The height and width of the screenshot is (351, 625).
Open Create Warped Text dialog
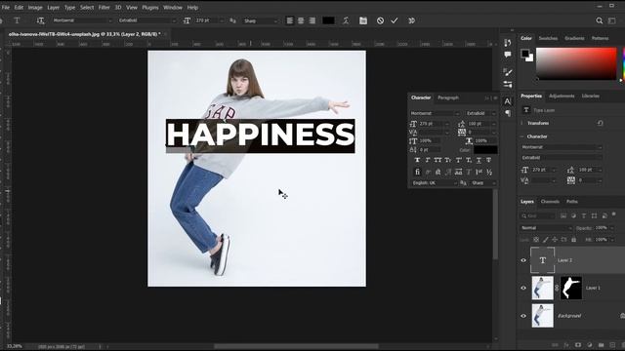pyautogui.click(x=346, y=20)
